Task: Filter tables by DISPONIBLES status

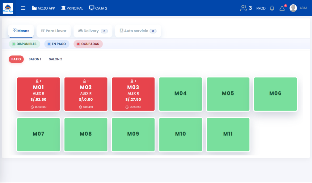Action: 24,44
